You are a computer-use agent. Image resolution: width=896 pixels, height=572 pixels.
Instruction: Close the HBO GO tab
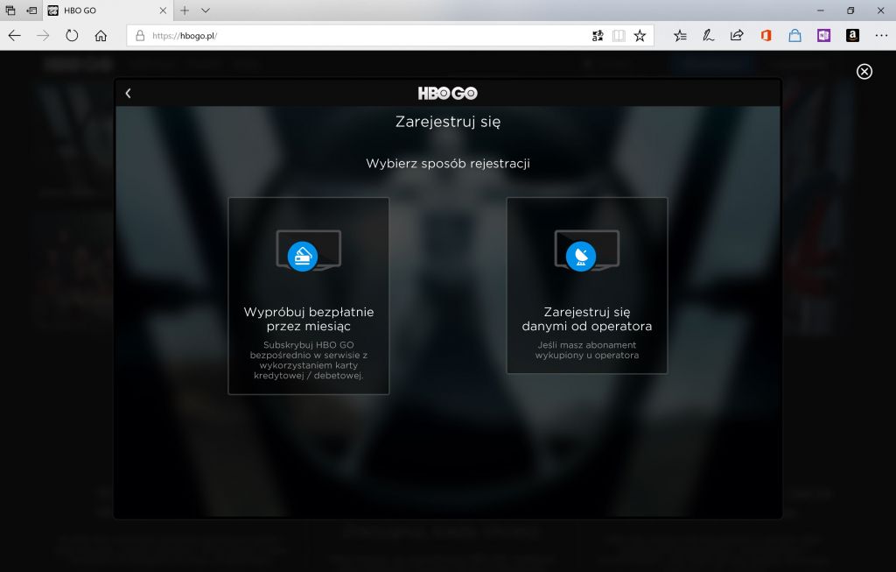163,11
